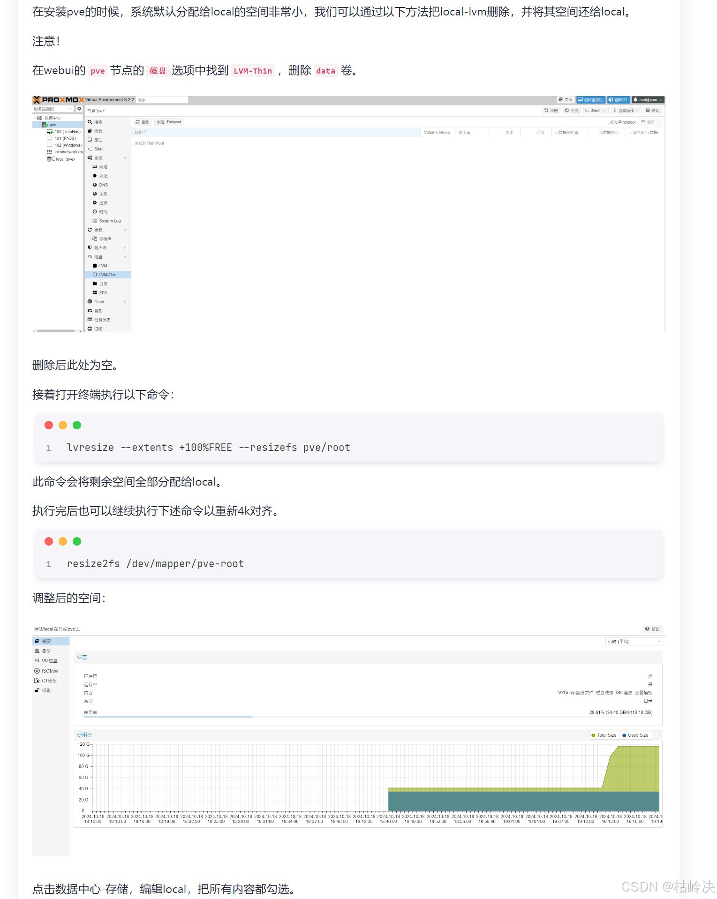Viewport: 717px width, 899px height.
Task: Collapse the 磁盘 menu section
Action: 125,257
